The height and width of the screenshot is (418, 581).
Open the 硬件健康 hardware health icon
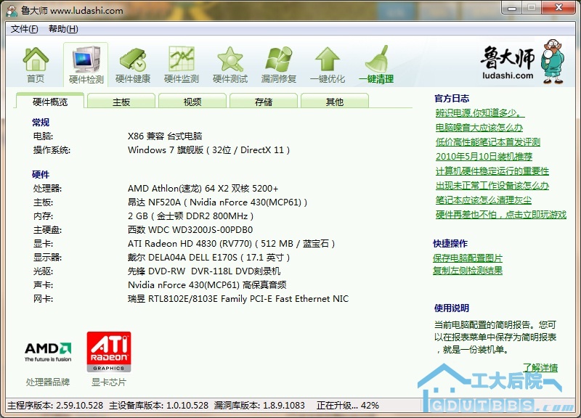point(133,60)
